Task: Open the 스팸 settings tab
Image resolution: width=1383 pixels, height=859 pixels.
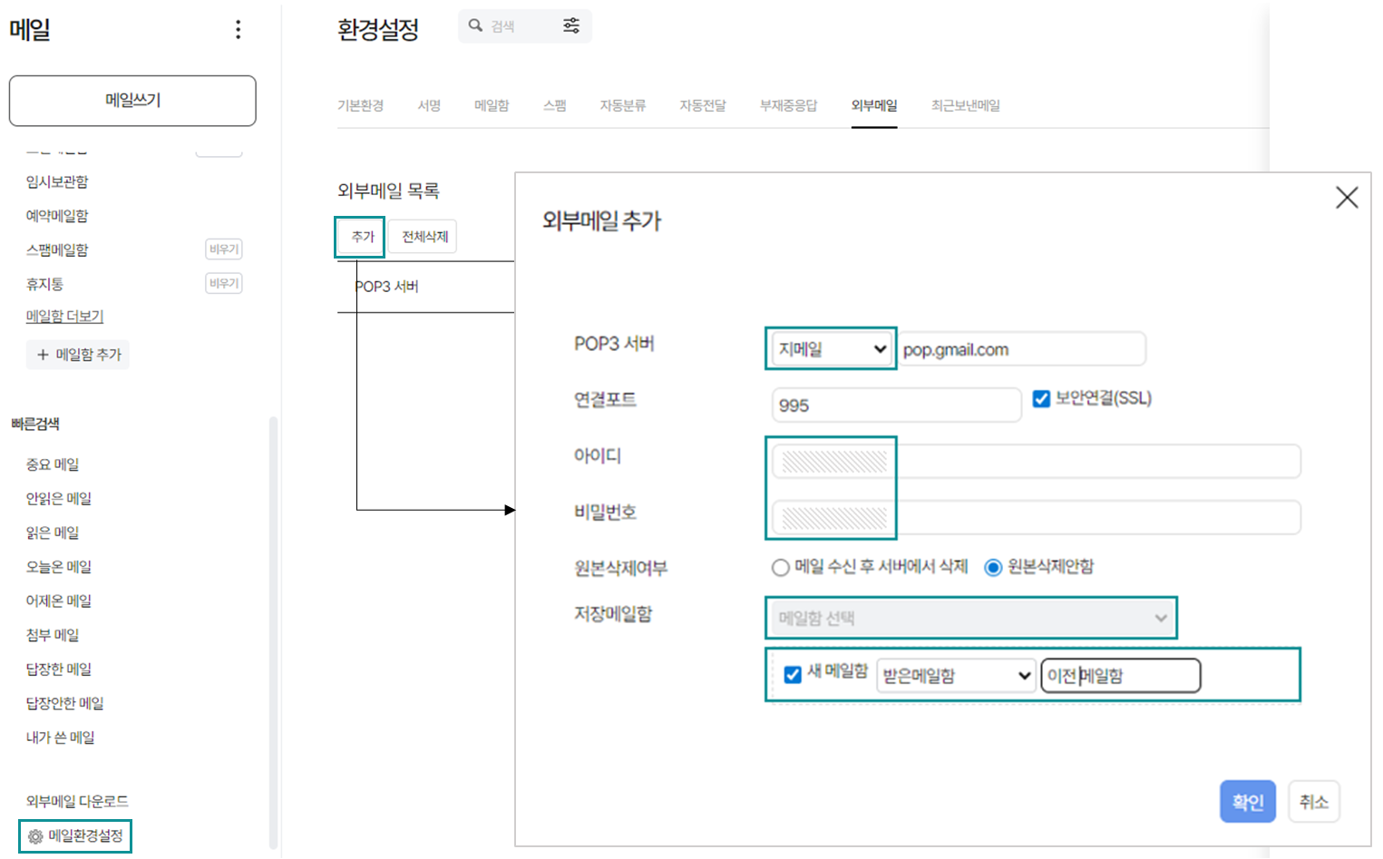Action: 554,105
